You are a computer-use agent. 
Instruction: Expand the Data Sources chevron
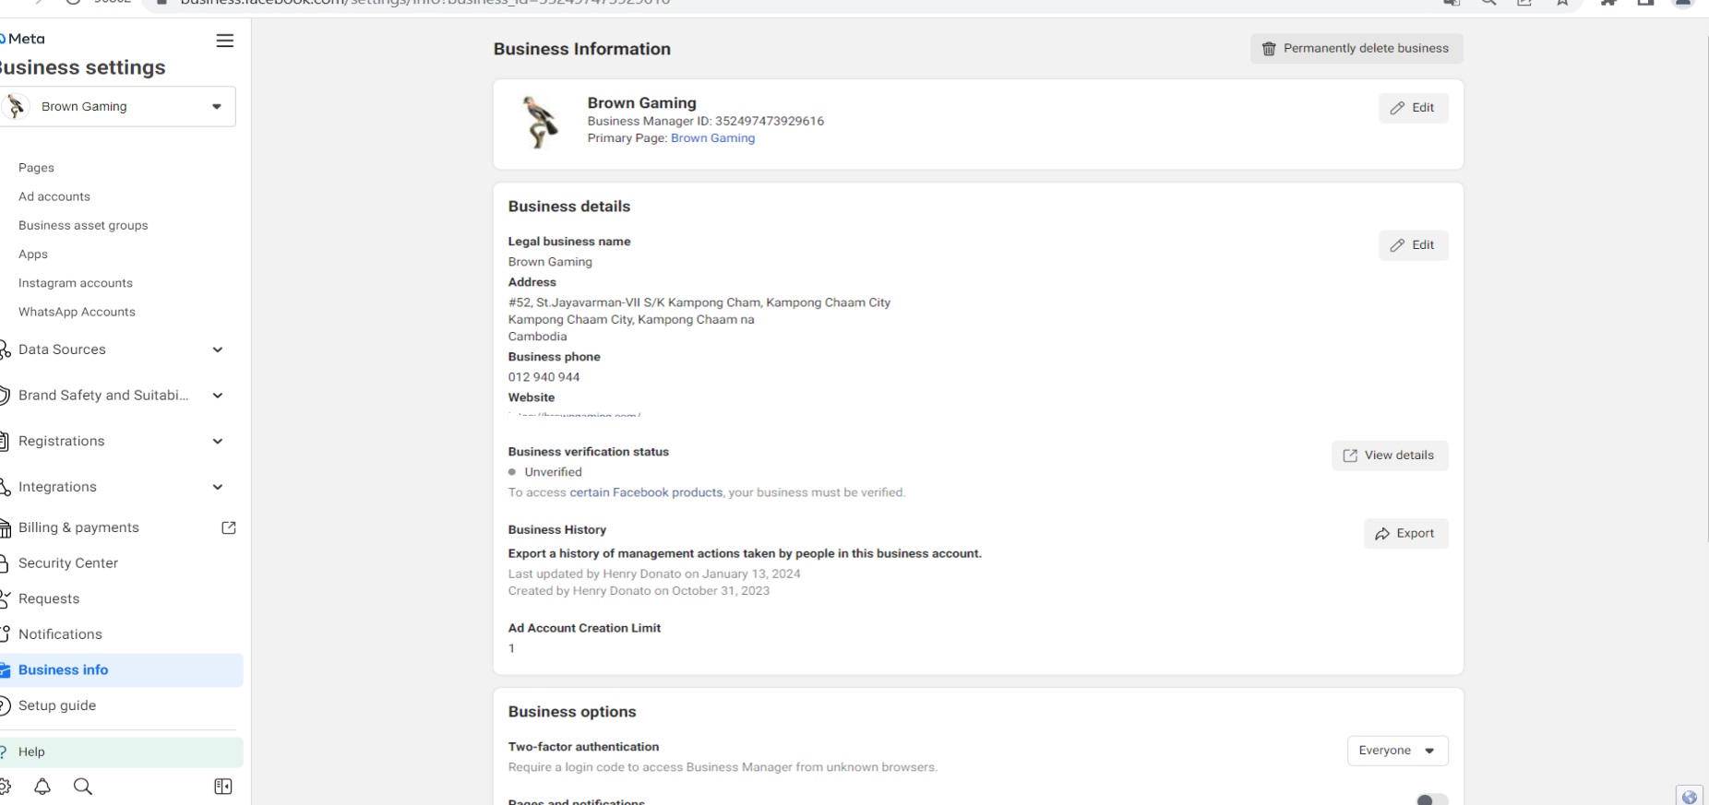coord(218,349)
